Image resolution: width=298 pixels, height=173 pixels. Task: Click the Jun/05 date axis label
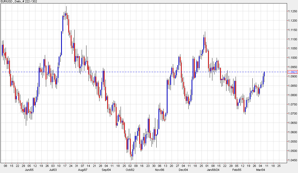click(29, 169)
